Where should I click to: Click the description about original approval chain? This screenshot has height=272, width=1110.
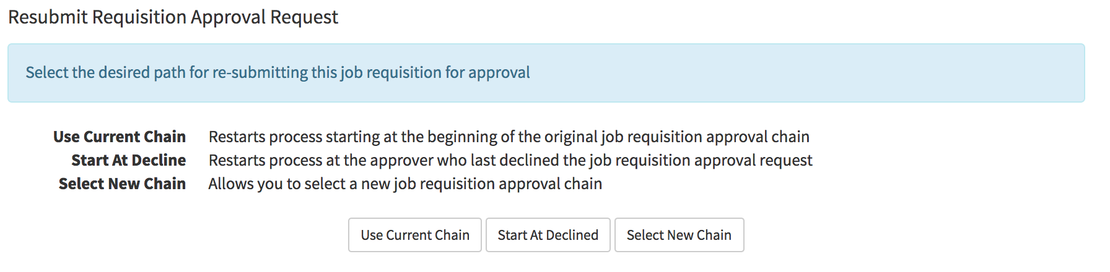click(509, 137)
